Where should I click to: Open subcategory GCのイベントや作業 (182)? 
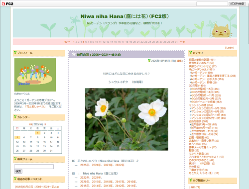point(207,102)
